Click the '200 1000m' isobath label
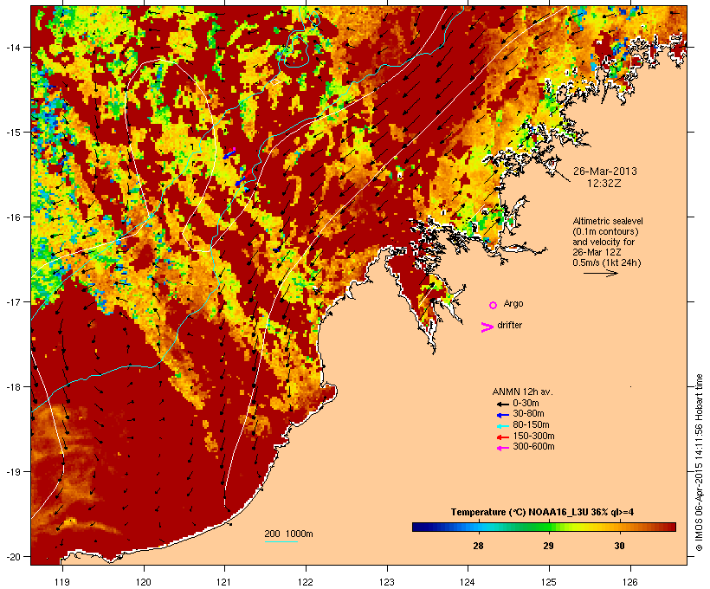Screen dimensions: 710x589 pyautogui.click(x=288, y=534)
